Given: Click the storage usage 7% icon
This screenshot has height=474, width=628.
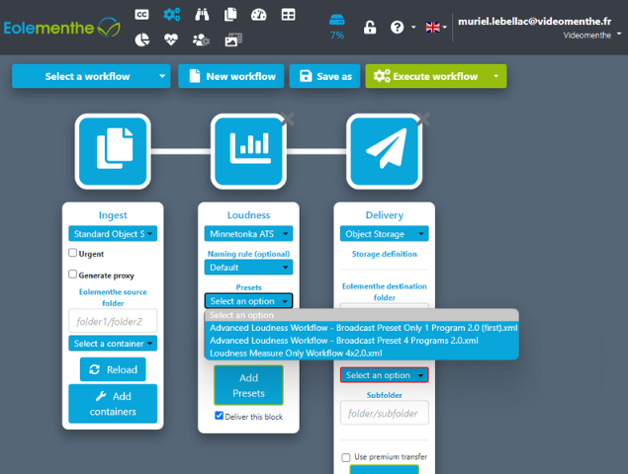Looking at the screenshot, I should click(337, 27).
